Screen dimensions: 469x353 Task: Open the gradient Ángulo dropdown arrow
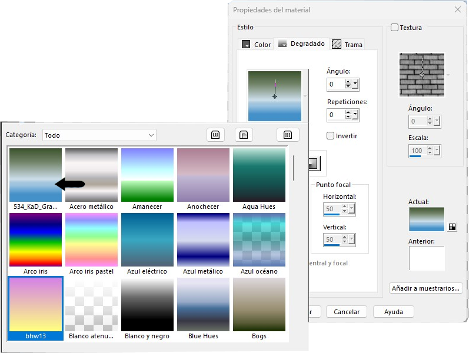(355, 84)
